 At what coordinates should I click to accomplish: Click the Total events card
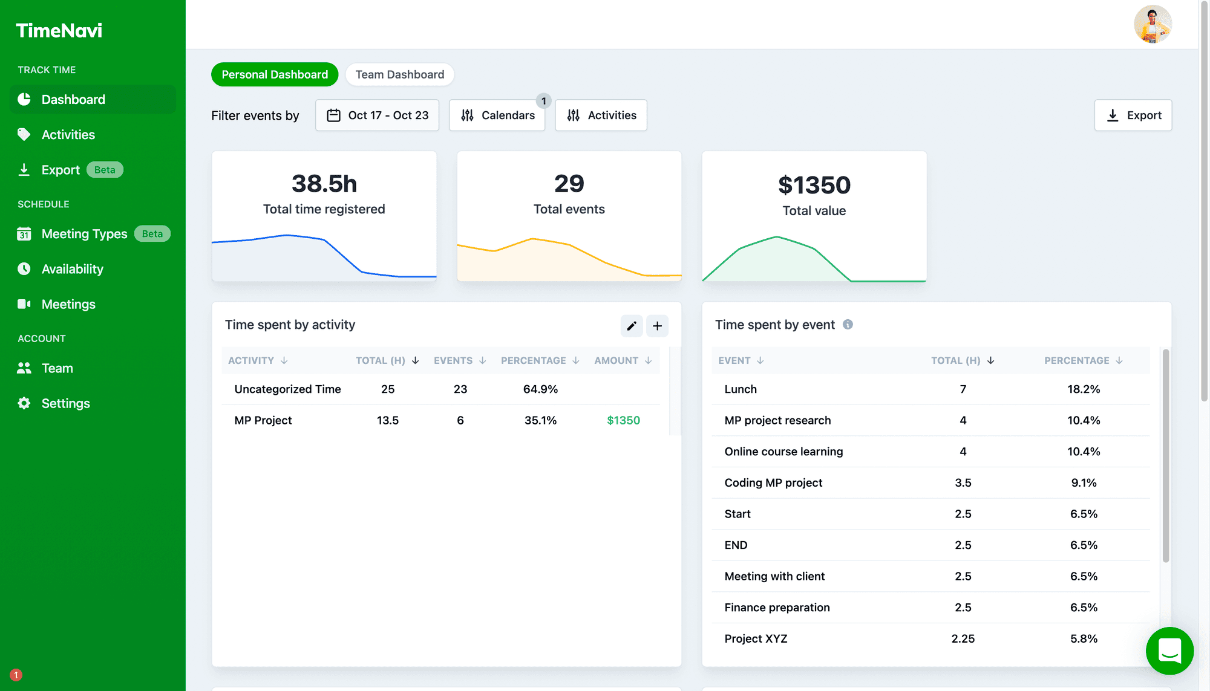569,216
